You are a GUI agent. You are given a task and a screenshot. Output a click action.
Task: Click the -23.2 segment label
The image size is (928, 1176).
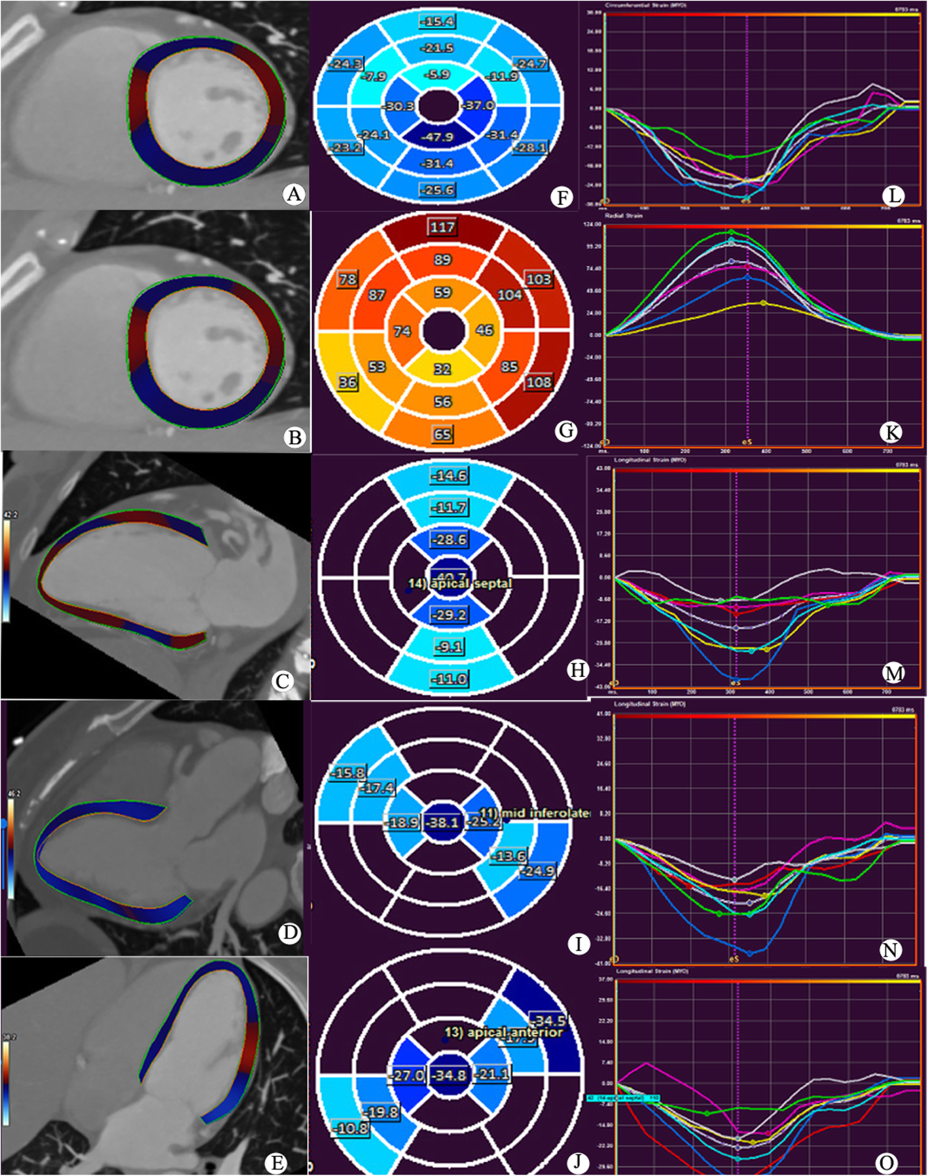pyautogui.click(x=346, y=147)
